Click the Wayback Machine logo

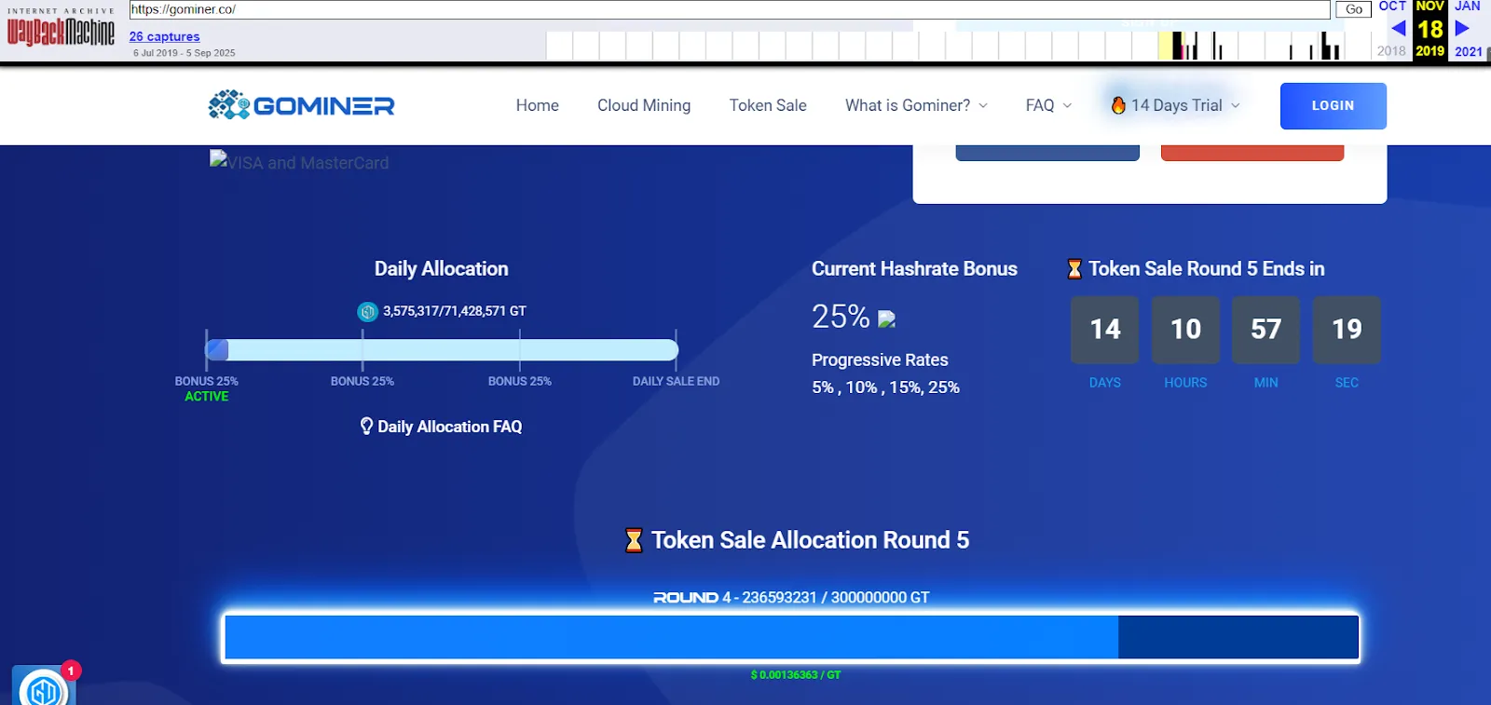coord(62,31)
